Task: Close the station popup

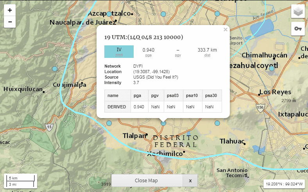Action: pyautogui.click(x=225, y=29)
